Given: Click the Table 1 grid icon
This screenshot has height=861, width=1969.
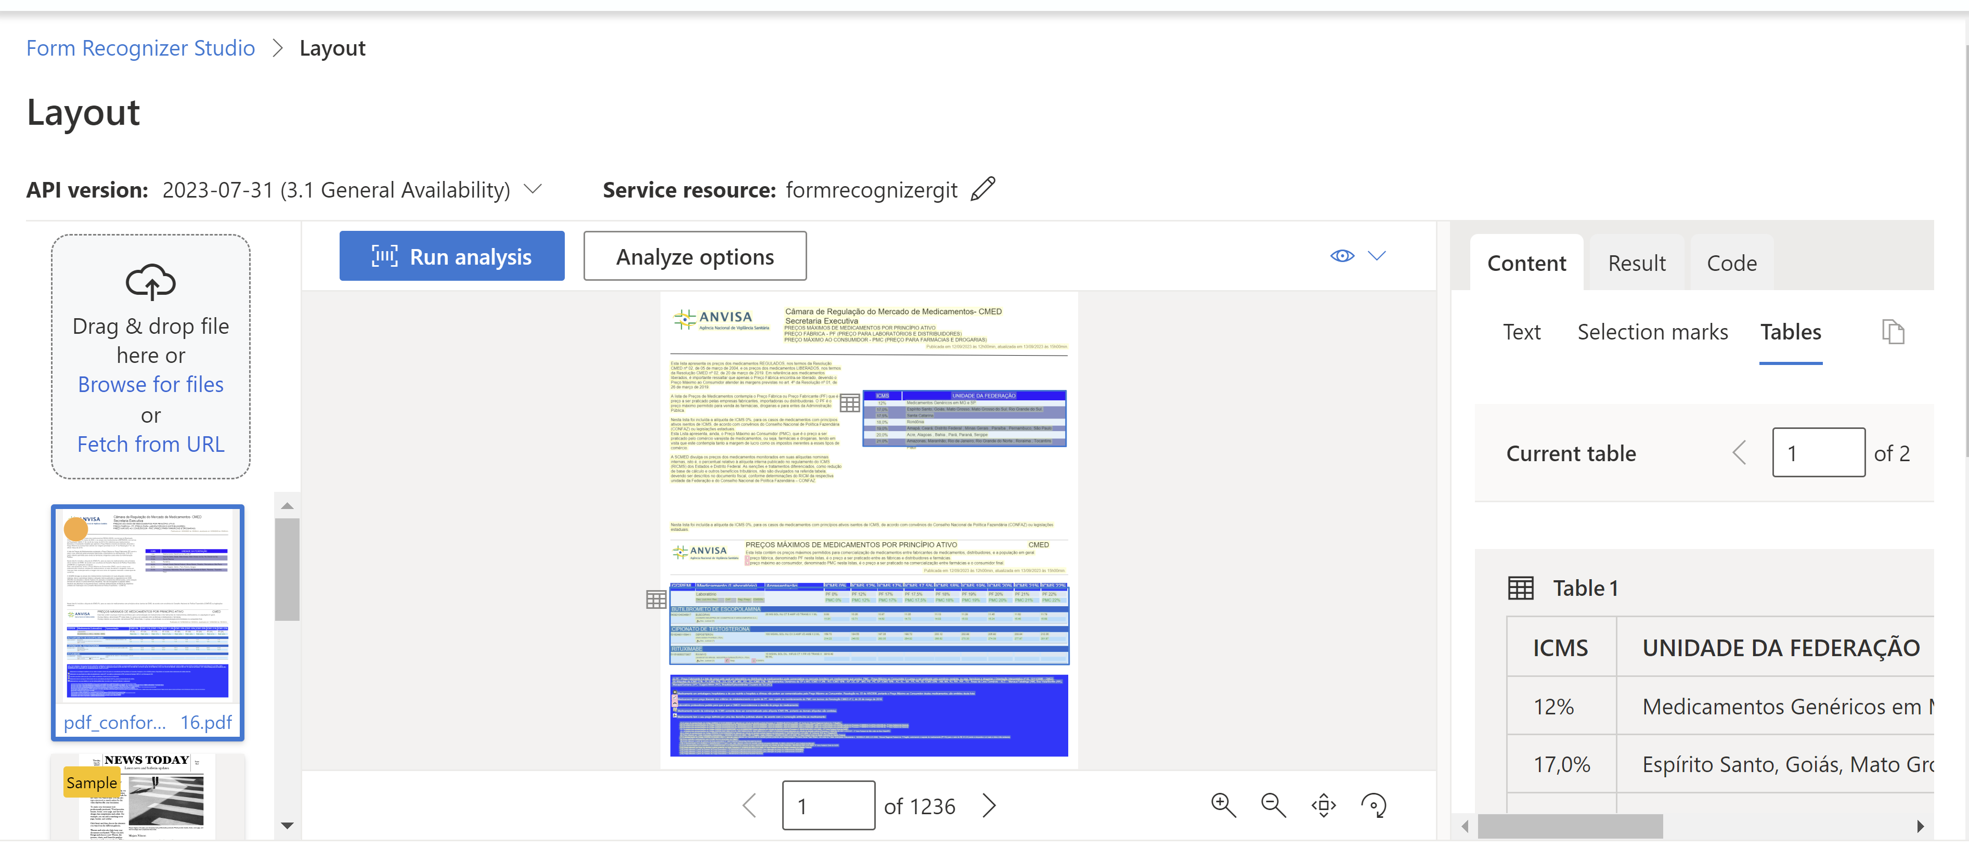Looking at the screenshot, I should 1520,588.
